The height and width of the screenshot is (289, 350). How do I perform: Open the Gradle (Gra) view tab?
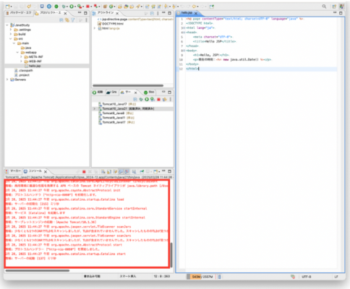(x=112, y=92)
